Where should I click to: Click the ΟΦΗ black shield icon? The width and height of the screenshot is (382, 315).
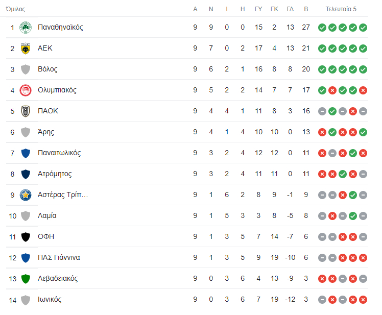click(x=26, y=237)
